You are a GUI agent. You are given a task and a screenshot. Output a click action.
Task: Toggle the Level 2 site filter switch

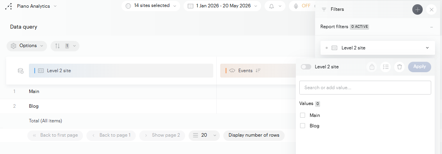click(306, 67)
